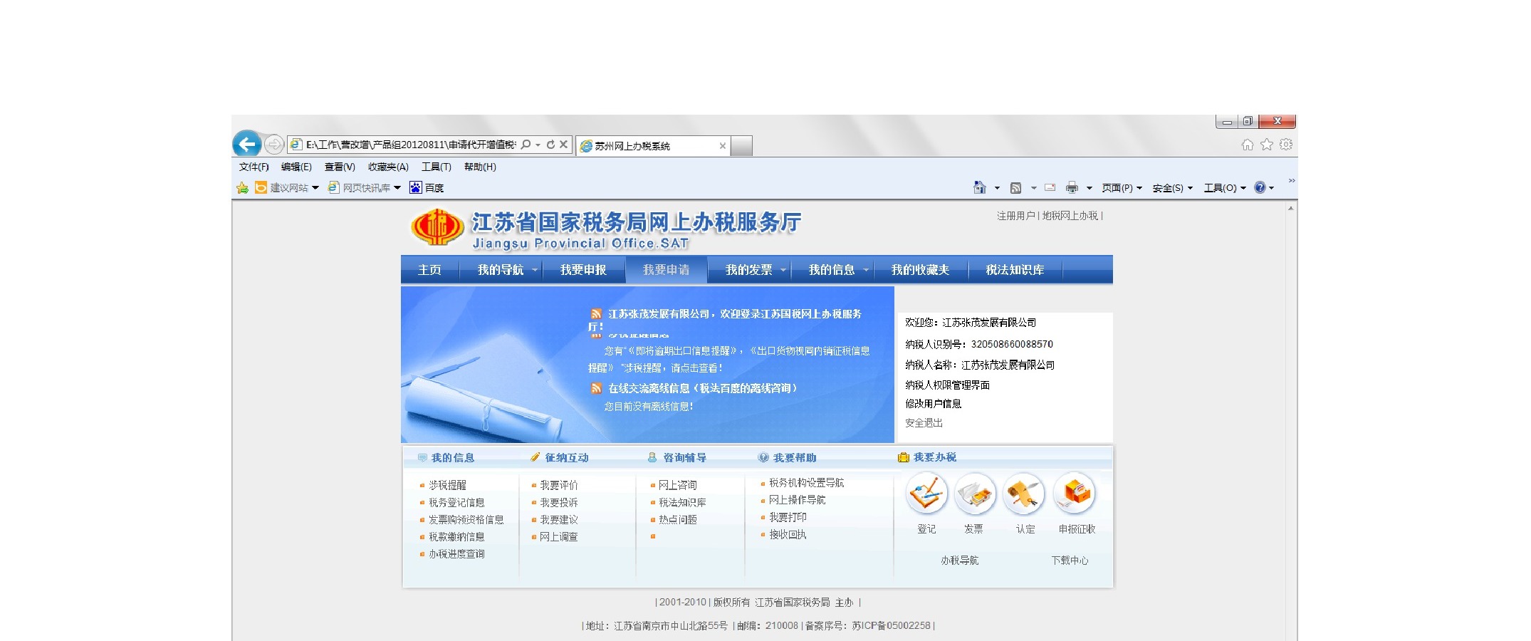Open the 办税导航 link
The width and height of the screenshot is (1531, 641).
click(959, 561)
